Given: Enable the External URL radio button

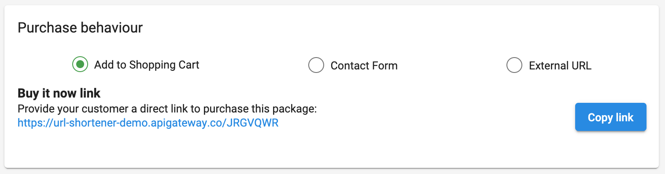Looking at the screenshot, I should pos(514,65).
